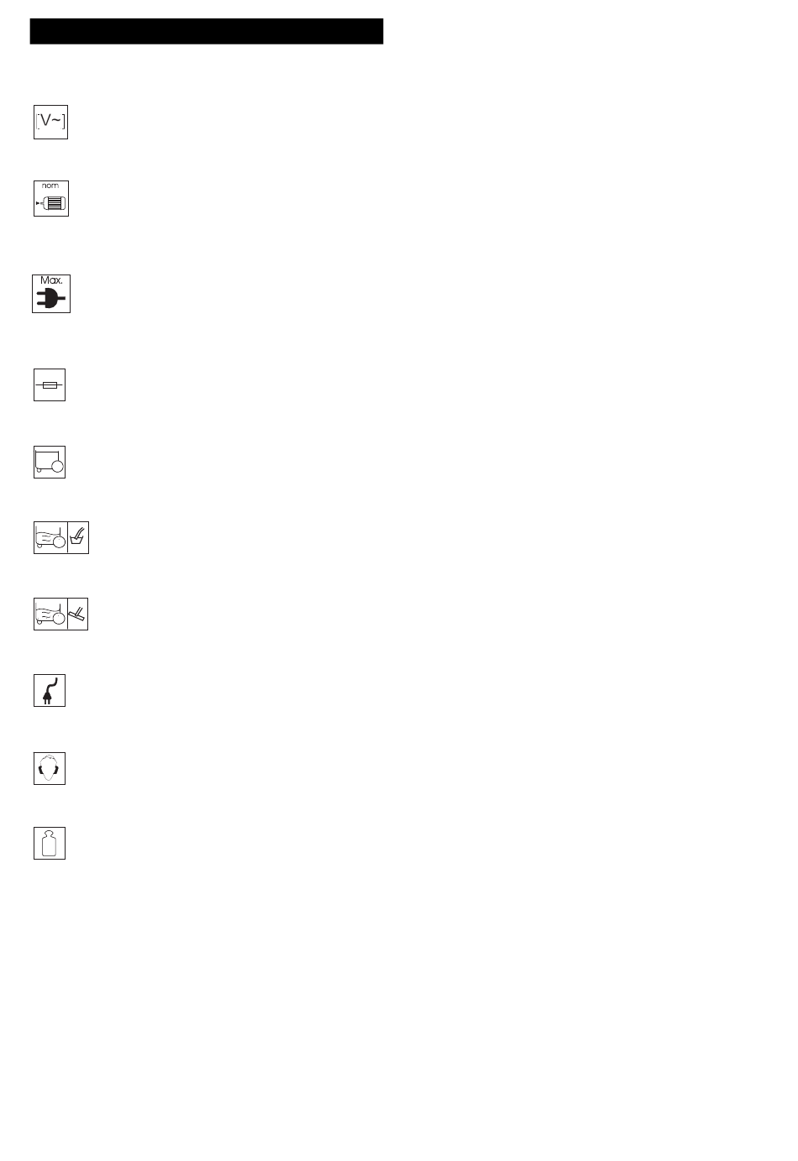Select the weight icon

(x=50, y=843)
